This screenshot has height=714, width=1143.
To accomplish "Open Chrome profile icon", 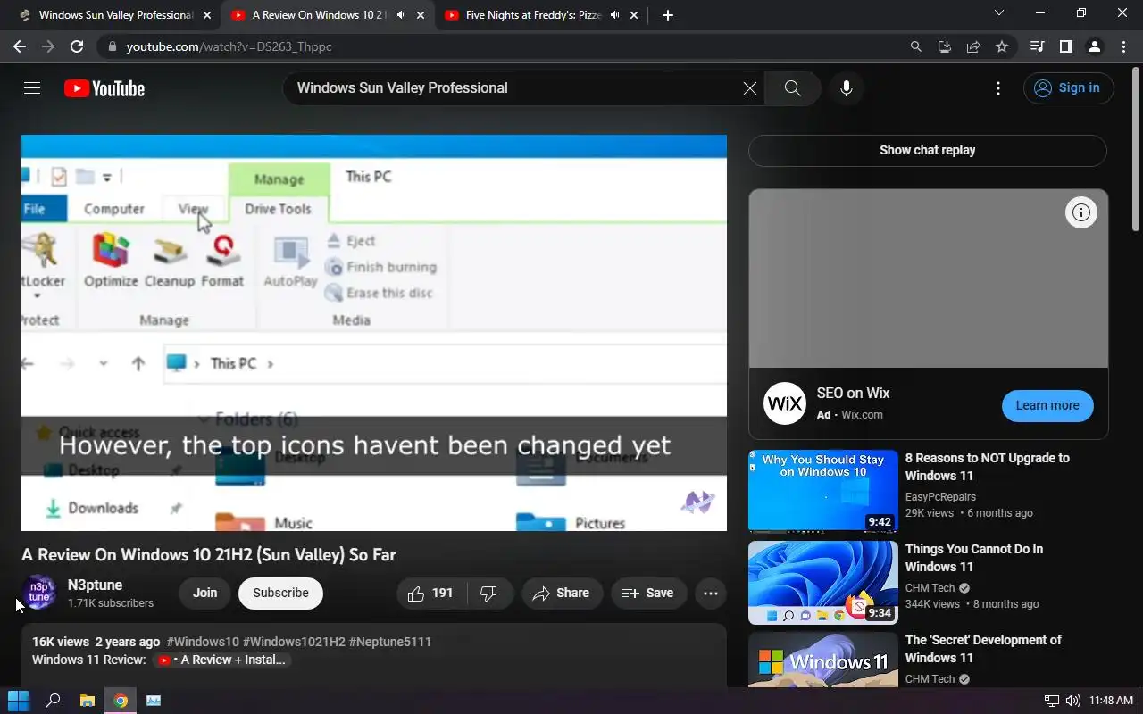I will point(1094,46).
